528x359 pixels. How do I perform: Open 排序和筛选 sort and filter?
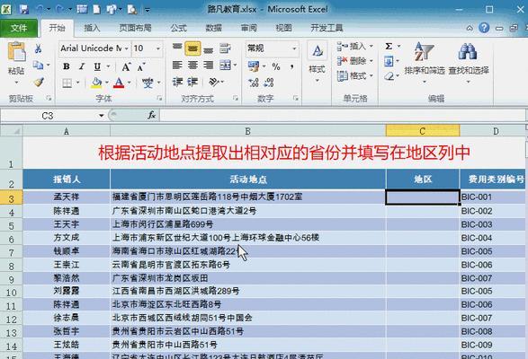point(425,63)
